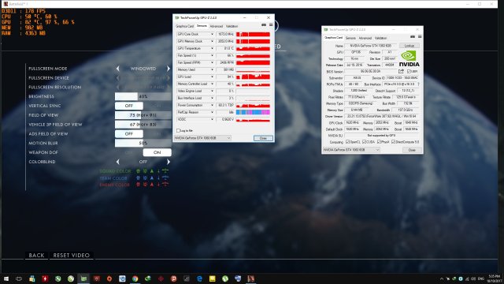This screenshot has width=504, height=284.
Task: Click the Brightness slider at 40%
Action: (x=143, y=96)
